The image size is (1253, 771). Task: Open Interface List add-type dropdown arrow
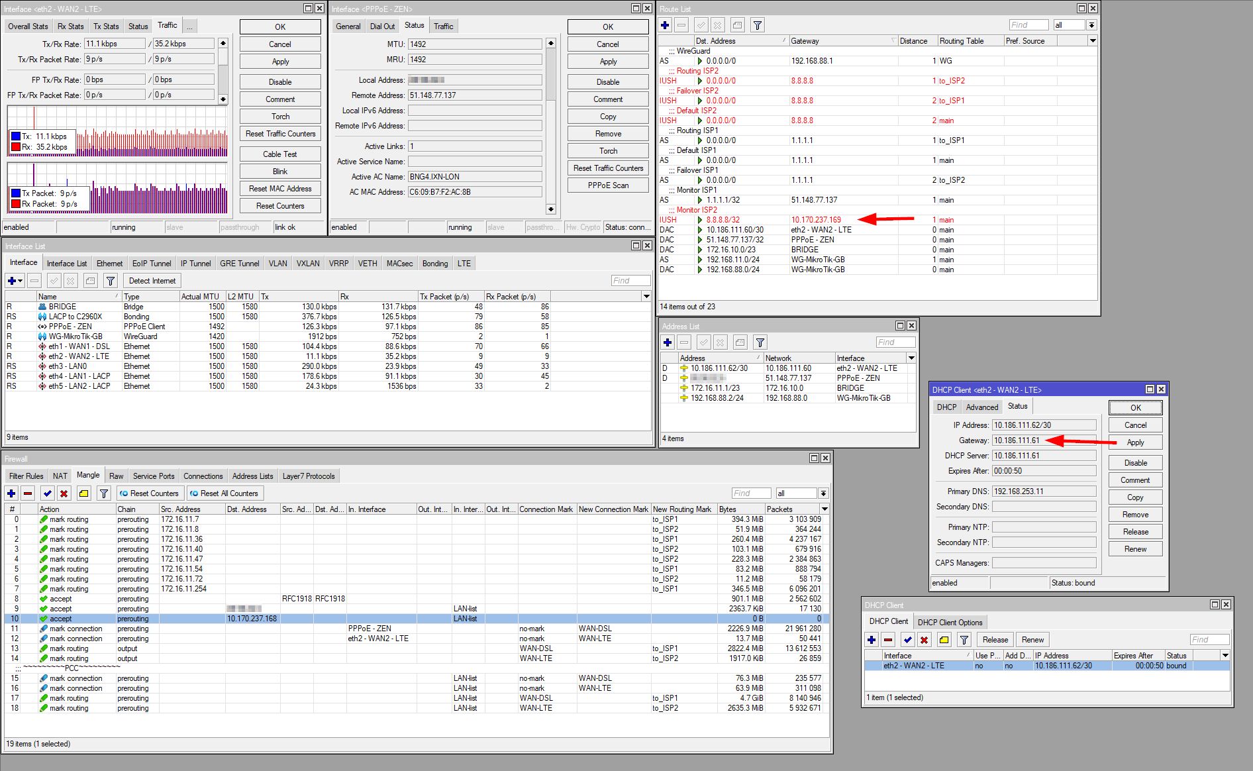click(x=21, y=281)
